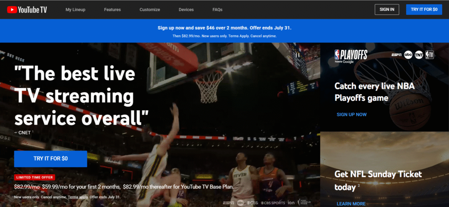Click the ESPN logo below hero video

pyautogui.click(x=228, y=203)
